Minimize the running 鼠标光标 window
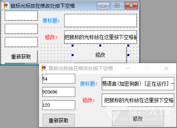Viewport: 177px width, 128px height. point(128,68)
